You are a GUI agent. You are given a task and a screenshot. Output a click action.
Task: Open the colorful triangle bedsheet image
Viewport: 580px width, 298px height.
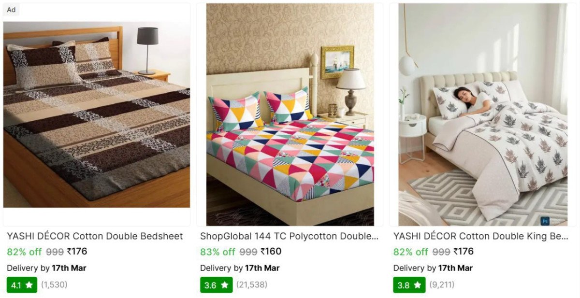click(290, 114)
